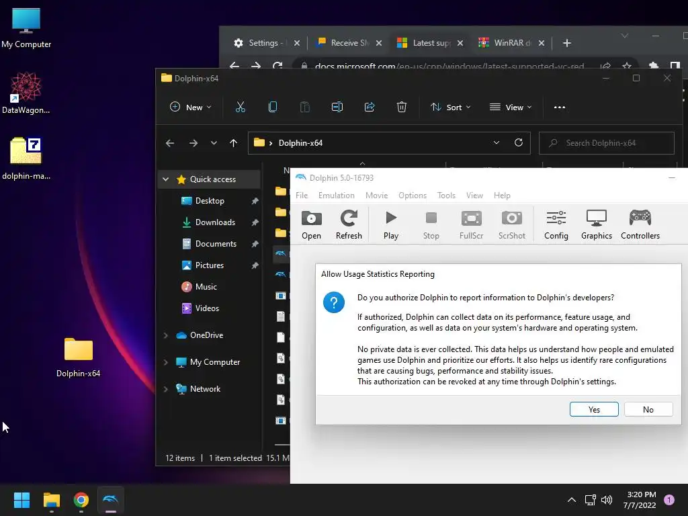Open the Help menu in Dolphin
Viewport: 688px width, 516px height.
pos(502,196)
